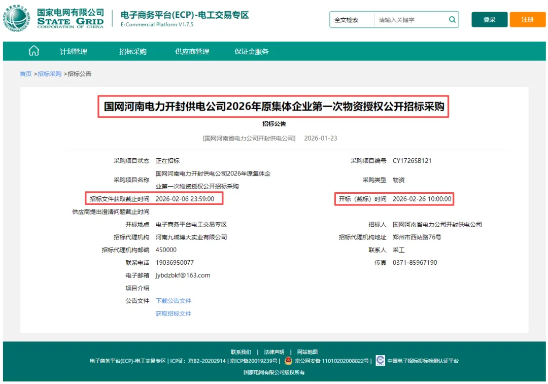Open the 供应商管理 menu
Image resolution: width=548 pixels, height=384 pixels.
192,52
